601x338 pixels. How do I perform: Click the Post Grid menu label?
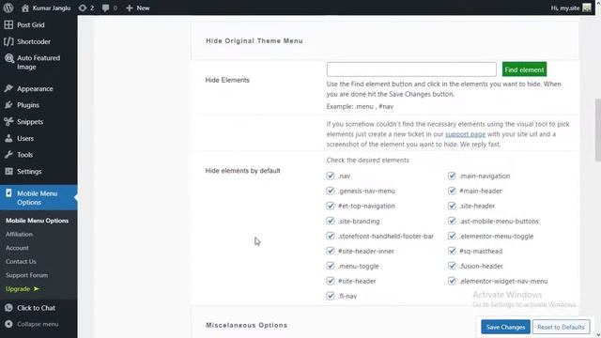pyautogui.click(x=31, y=25)
